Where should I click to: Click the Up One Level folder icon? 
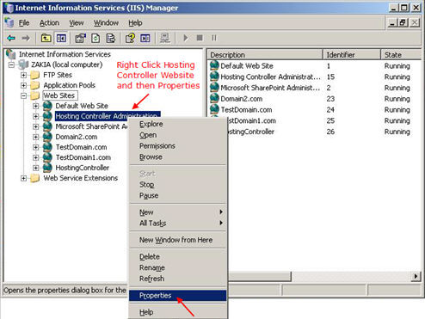[46, 38]
